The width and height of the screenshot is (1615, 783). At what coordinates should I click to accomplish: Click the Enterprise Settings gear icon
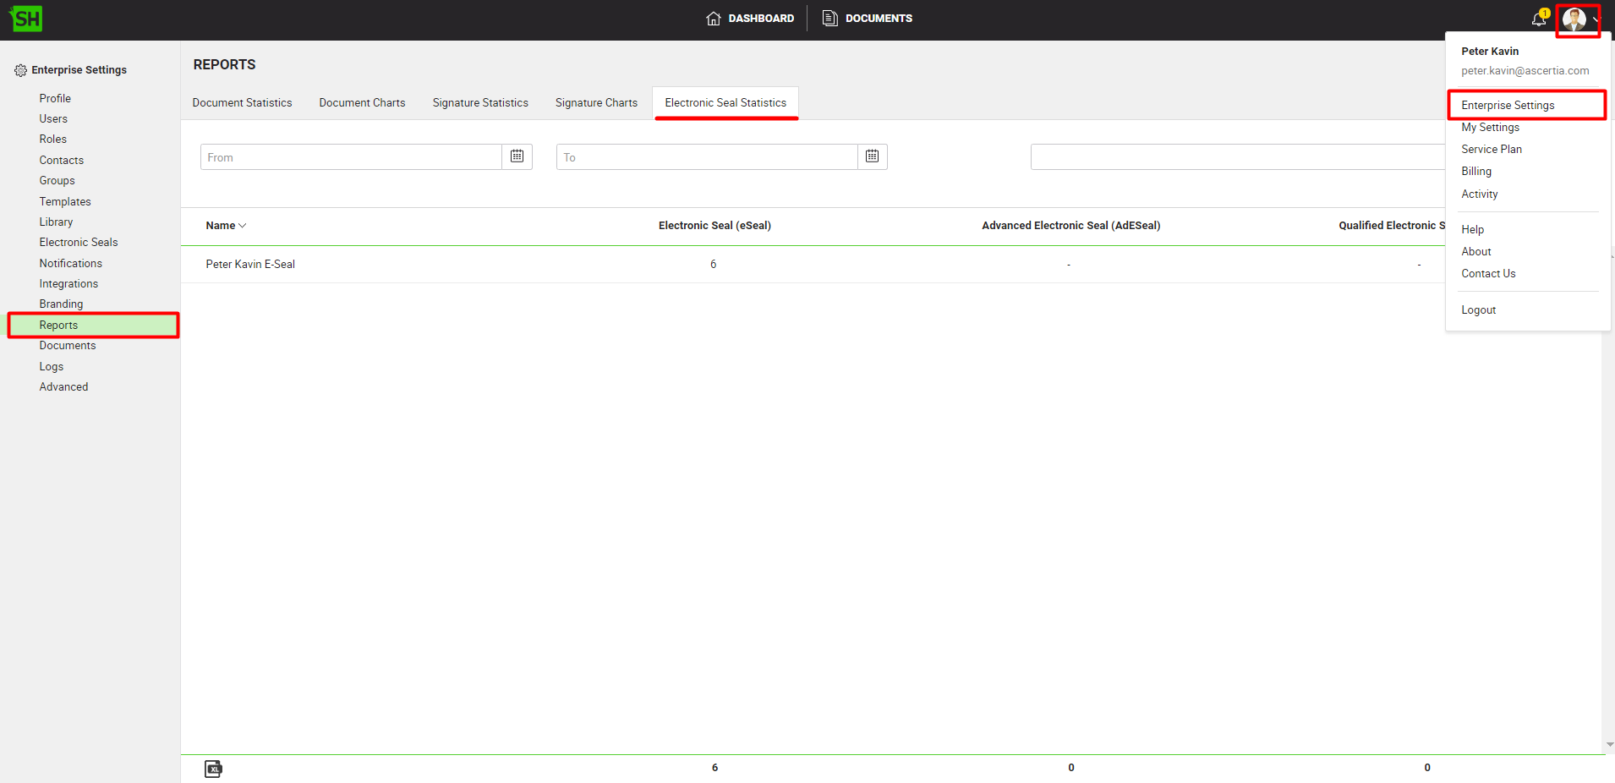tap(20, 70)
